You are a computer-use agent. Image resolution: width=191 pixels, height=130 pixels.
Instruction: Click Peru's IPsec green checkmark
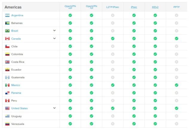click(134, 101)
